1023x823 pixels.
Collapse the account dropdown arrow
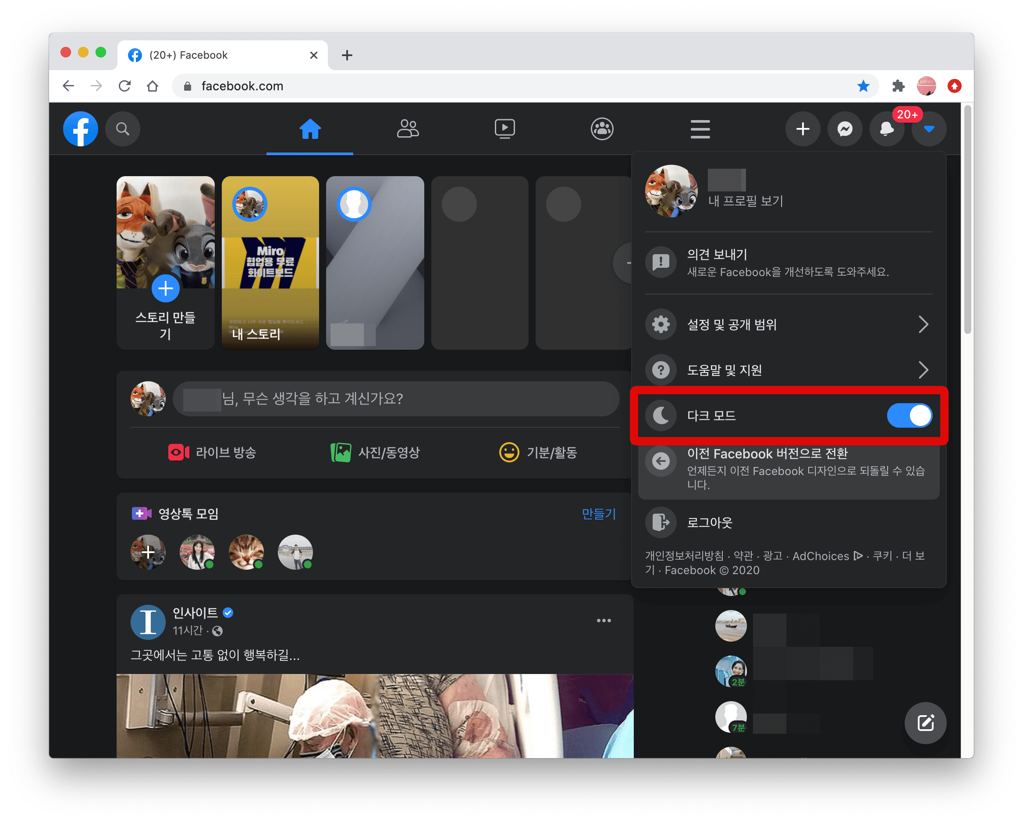coord(929,128)
